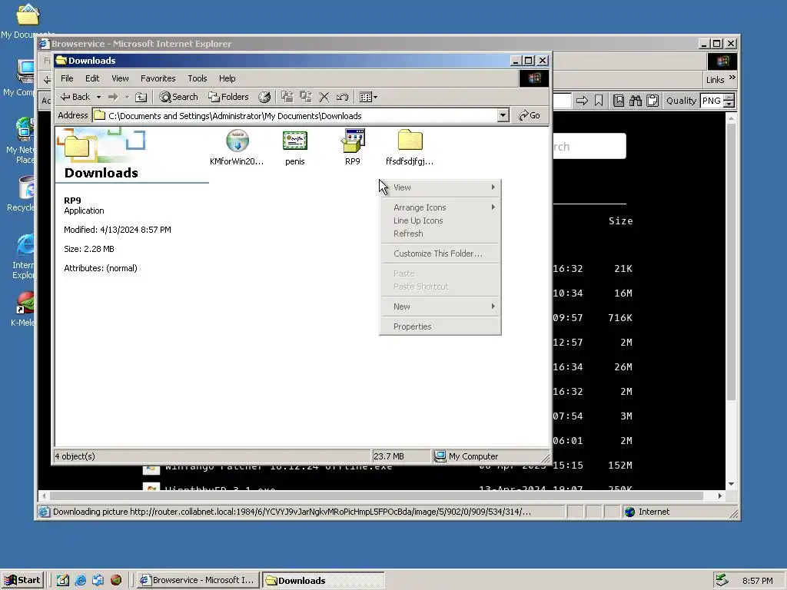Open the Forward history dropdown arrow

pos(127,97)
